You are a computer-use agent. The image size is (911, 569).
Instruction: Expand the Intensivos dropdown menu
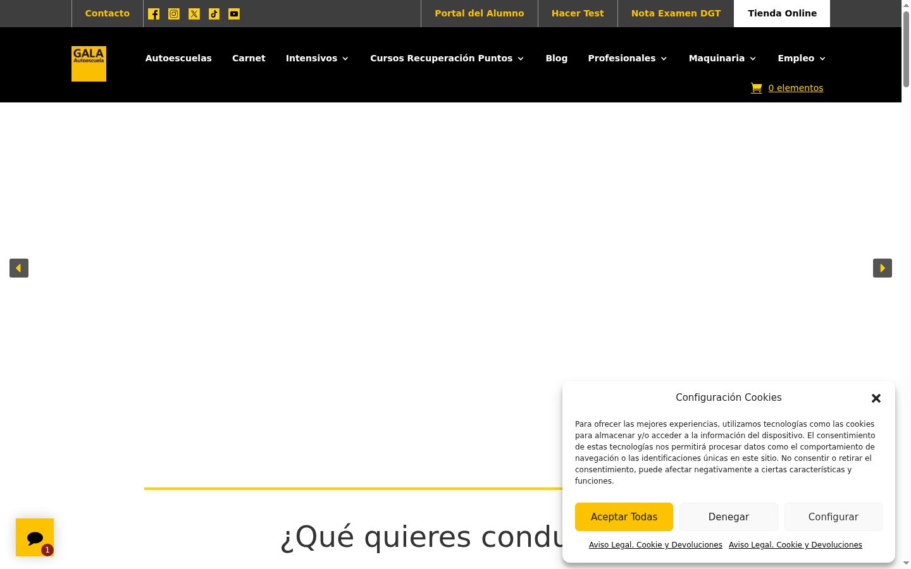tap(317, 58)
